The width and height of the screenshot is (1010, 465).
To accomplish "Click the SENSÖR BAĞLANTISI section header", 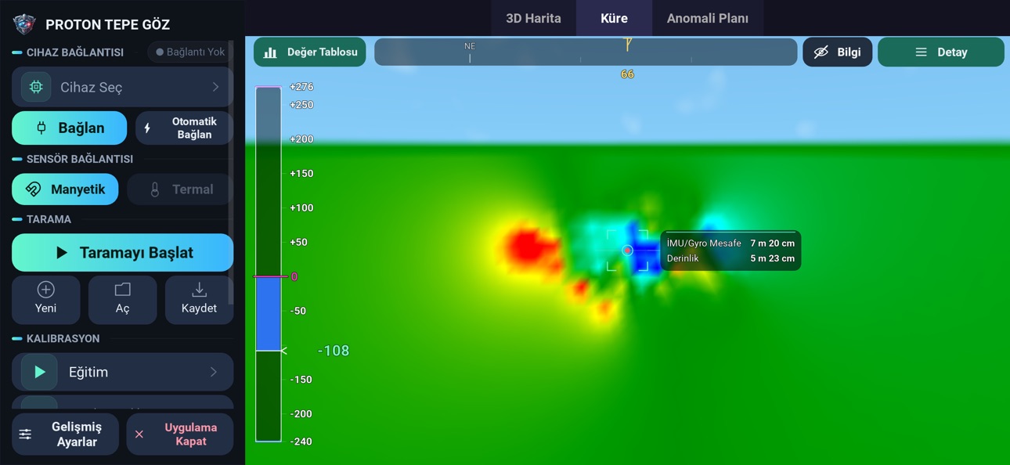I will coord(80,159).
